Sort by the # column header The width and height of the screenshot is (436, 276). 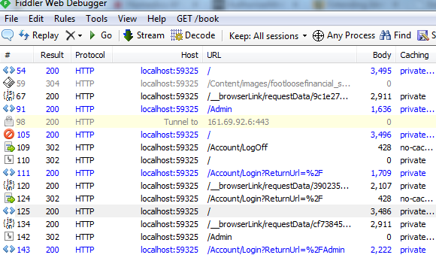pos(17,55)
